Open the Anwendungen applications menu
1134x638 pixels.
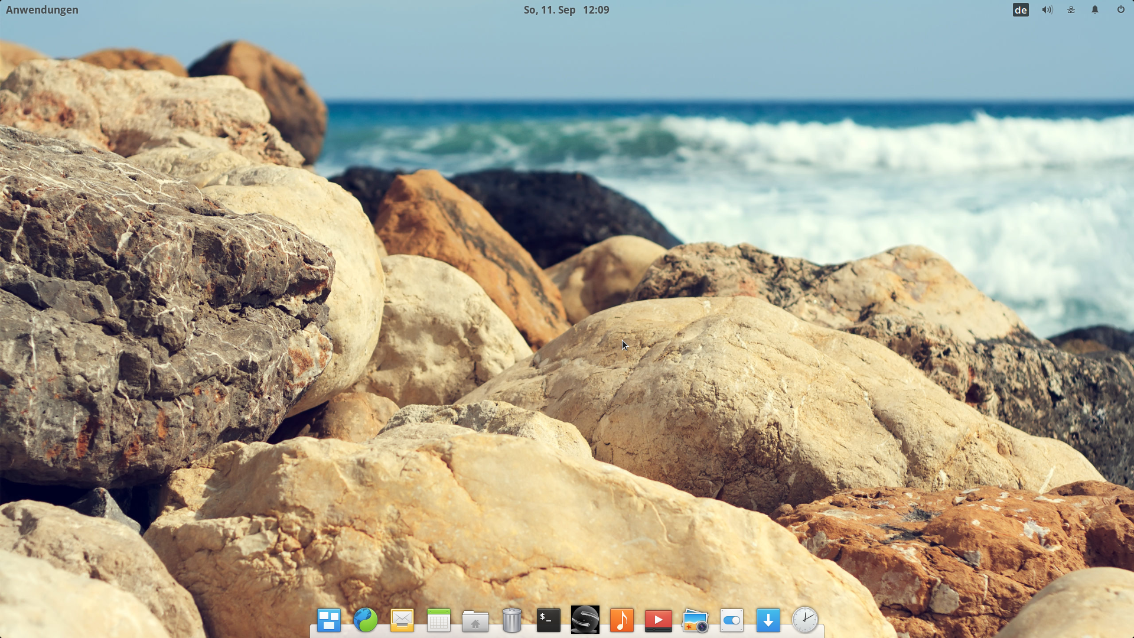click(42, 9)
